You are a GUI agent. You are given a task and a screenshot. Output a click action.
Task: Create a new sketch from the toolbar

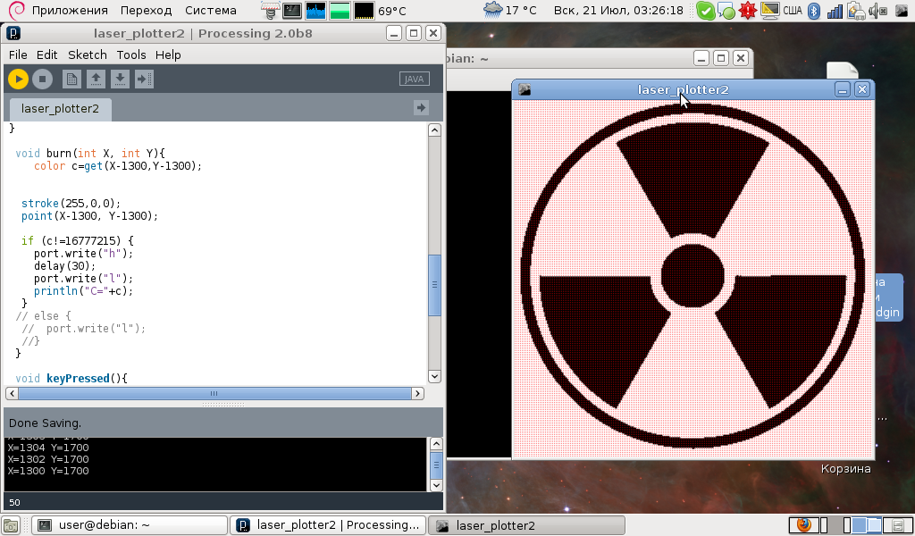pos(71,79)
